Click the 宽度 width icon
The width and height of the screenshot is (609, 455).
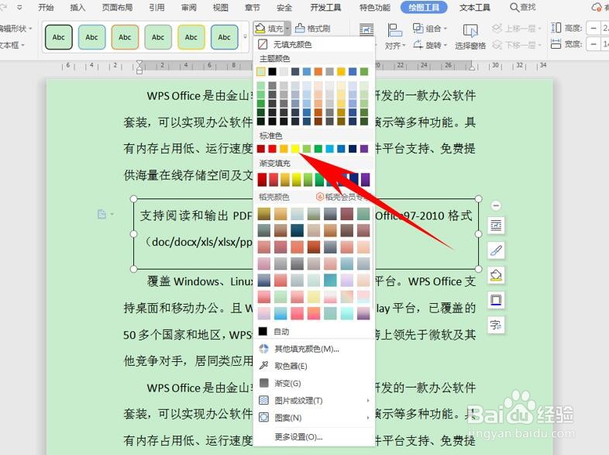pos(556,44)
